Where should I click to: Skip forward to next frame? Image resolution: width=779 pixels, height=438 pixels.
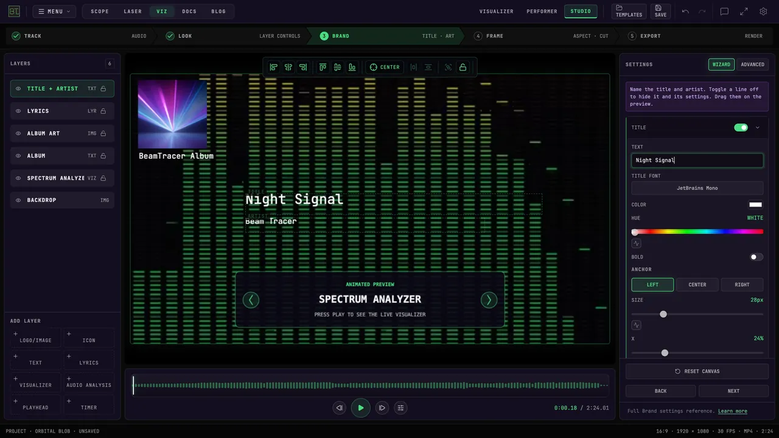pyautogui.click(x=382, y=408)
